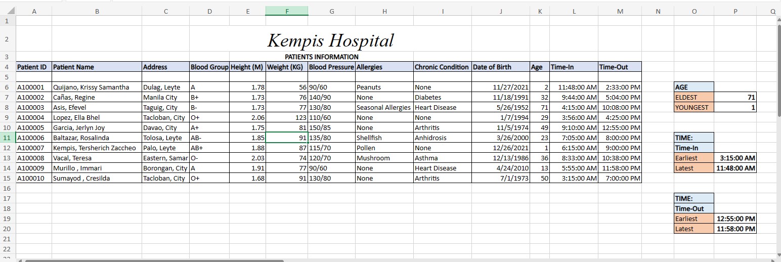Click weight value 123
The image size is (781, 262).
[x=287, y=117]
